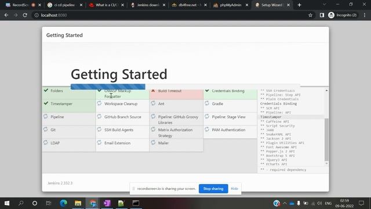Open the volume control in system tray

[319, 203]
